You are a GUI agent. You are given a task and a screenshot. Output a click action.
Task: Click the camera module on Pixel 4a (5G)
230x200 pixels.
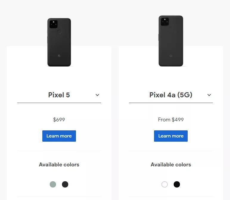[165, 22]
